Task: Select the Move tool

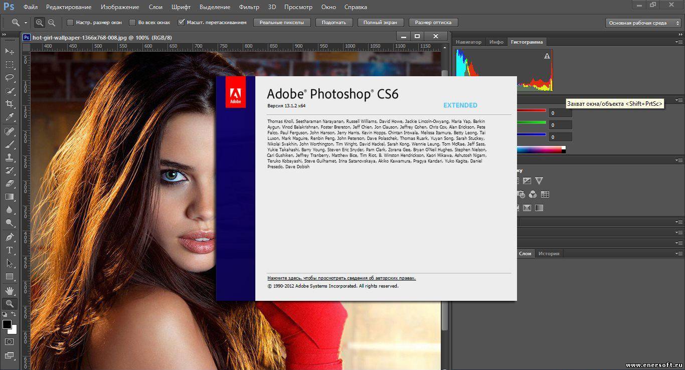Action: click(x=10, y=51)
